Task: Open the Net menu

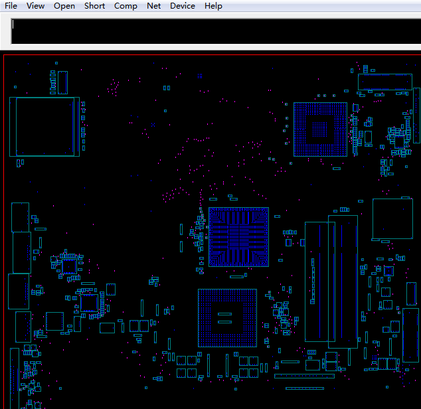Action: (153, 5)
